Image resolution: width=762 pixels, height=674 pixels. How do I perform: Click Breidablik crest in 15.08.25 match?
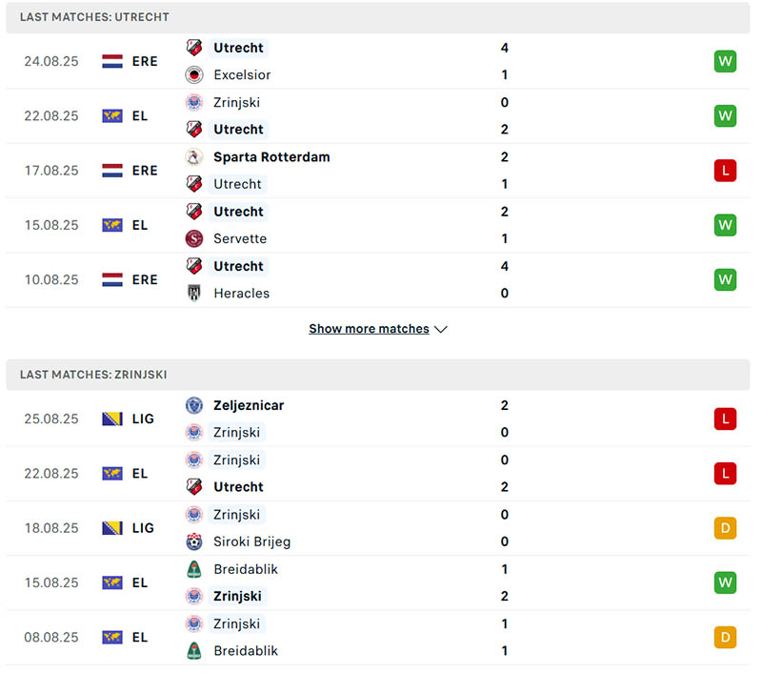tap(194, 569)
